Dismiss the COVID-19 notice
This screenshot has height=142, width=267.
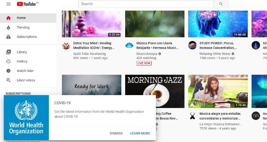pyautogui.click(x=116, y=133)
